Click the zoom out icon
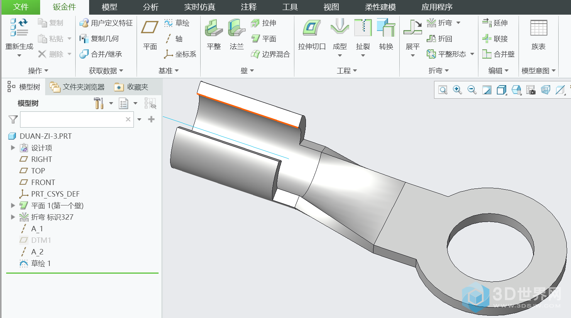 point(472,90)
